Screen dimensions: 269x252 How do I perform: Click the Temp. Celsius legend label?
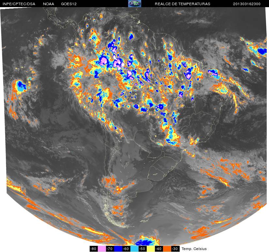(x=194, y=249)
